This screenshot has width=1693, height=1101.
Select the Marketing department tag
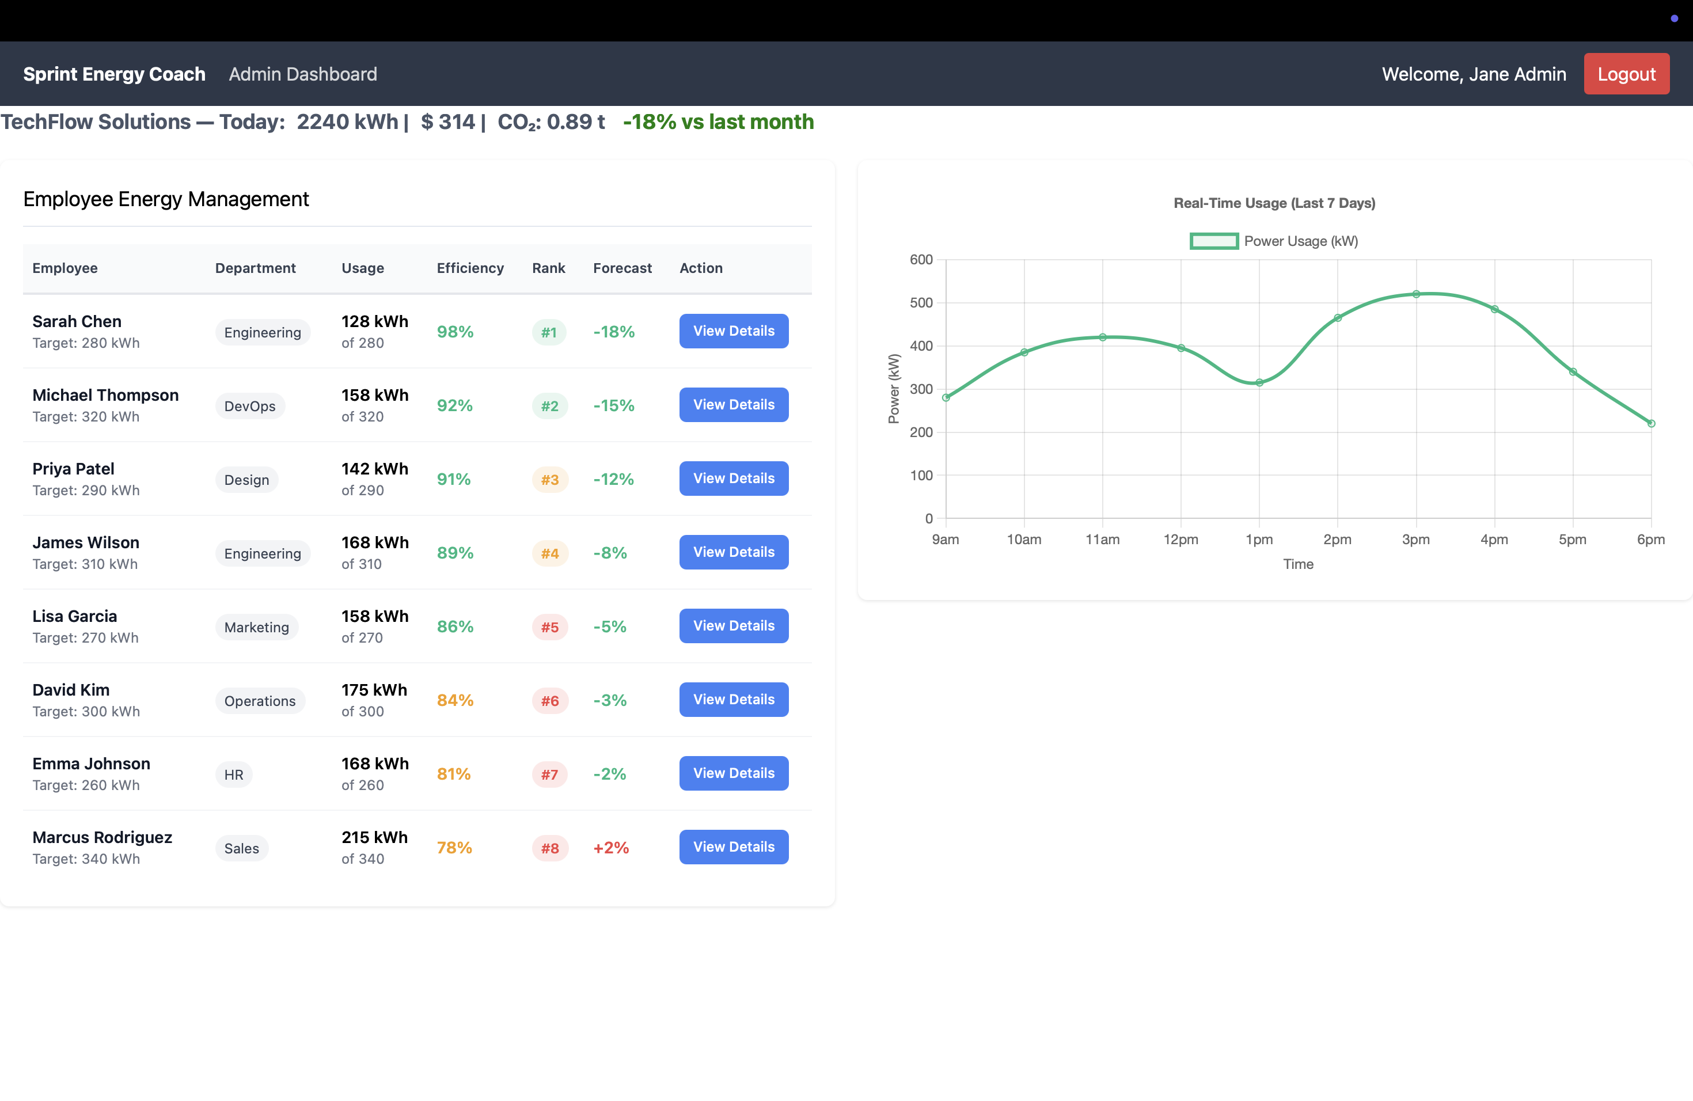256,627
